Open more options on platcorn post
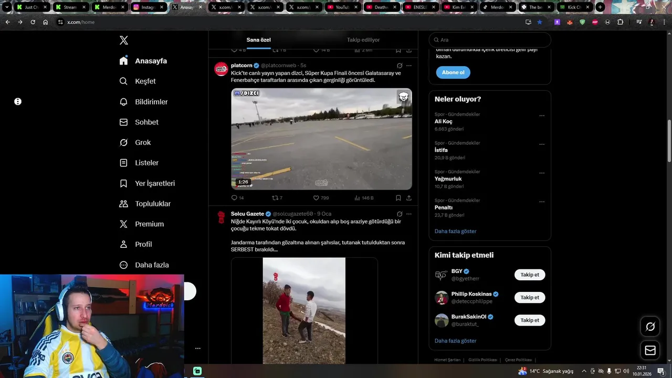The image size is (672, 378). click(x=409, y=66)
